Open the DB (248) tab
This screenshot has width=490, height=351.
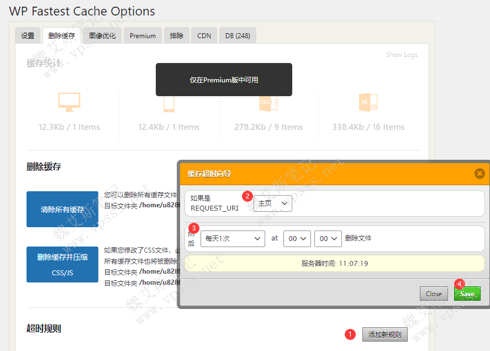238,35
